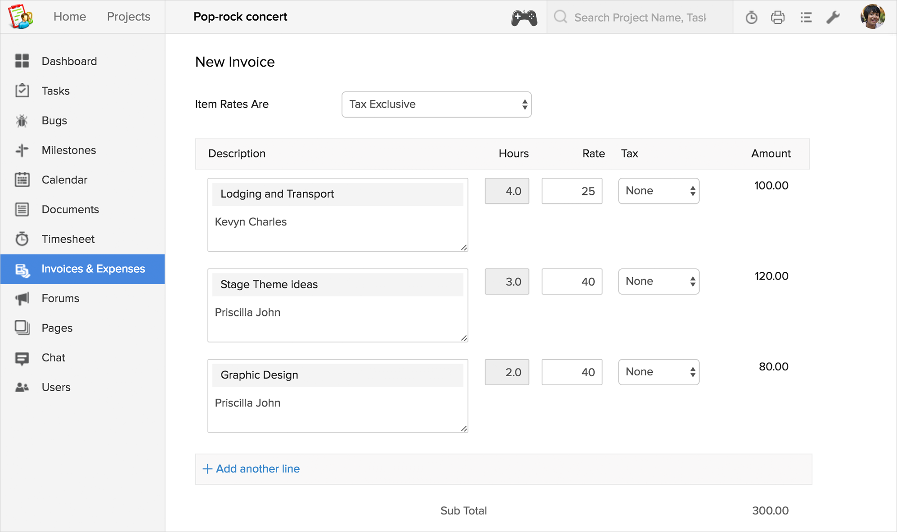Click the search project name field

640,18
